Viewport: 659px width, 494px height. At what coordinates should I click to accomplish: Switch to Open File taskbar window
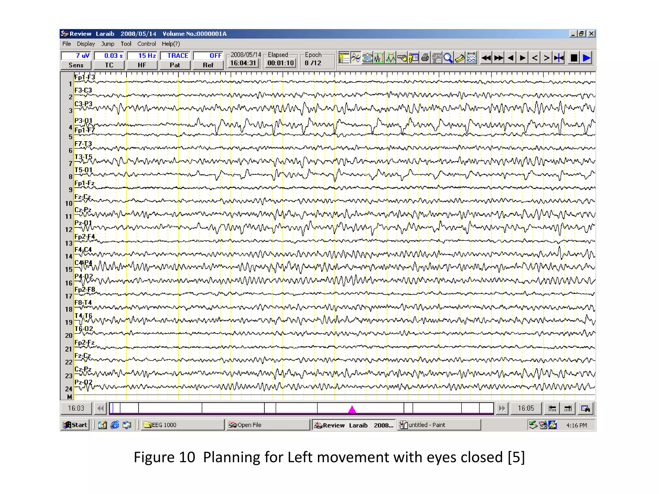(x=268, y=425)
